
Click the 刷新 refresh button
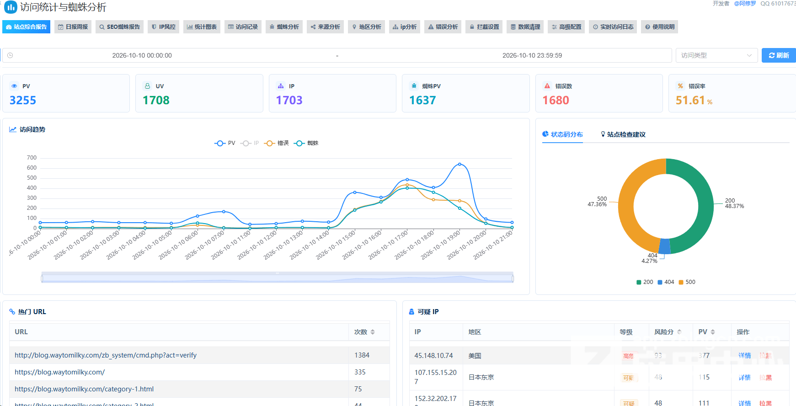click(779, 55)
